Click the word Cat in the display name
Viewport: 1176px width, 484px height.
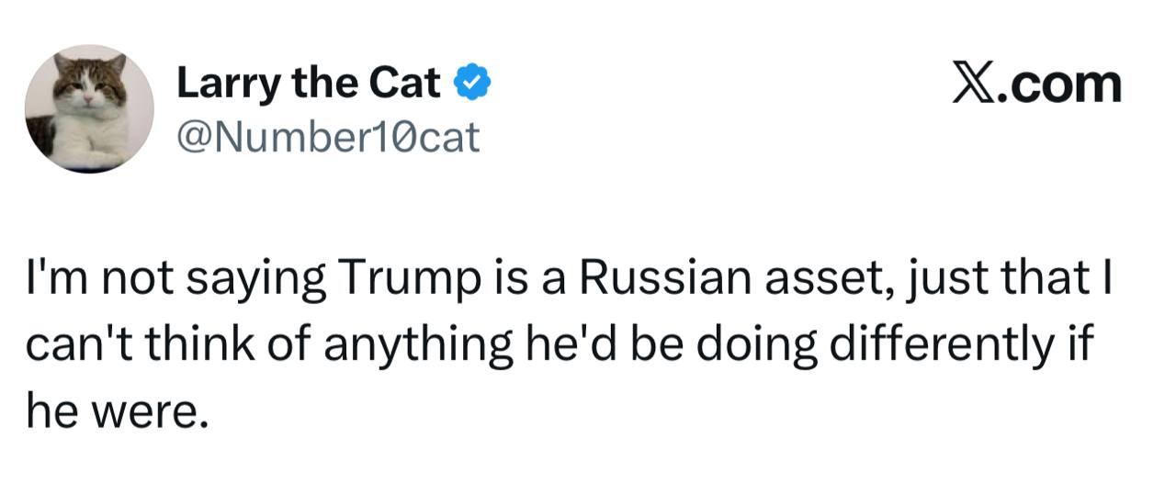tap(403, 85)
